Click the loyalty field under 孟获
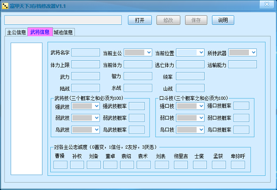277x190 pixels. [x=219, y=165]
